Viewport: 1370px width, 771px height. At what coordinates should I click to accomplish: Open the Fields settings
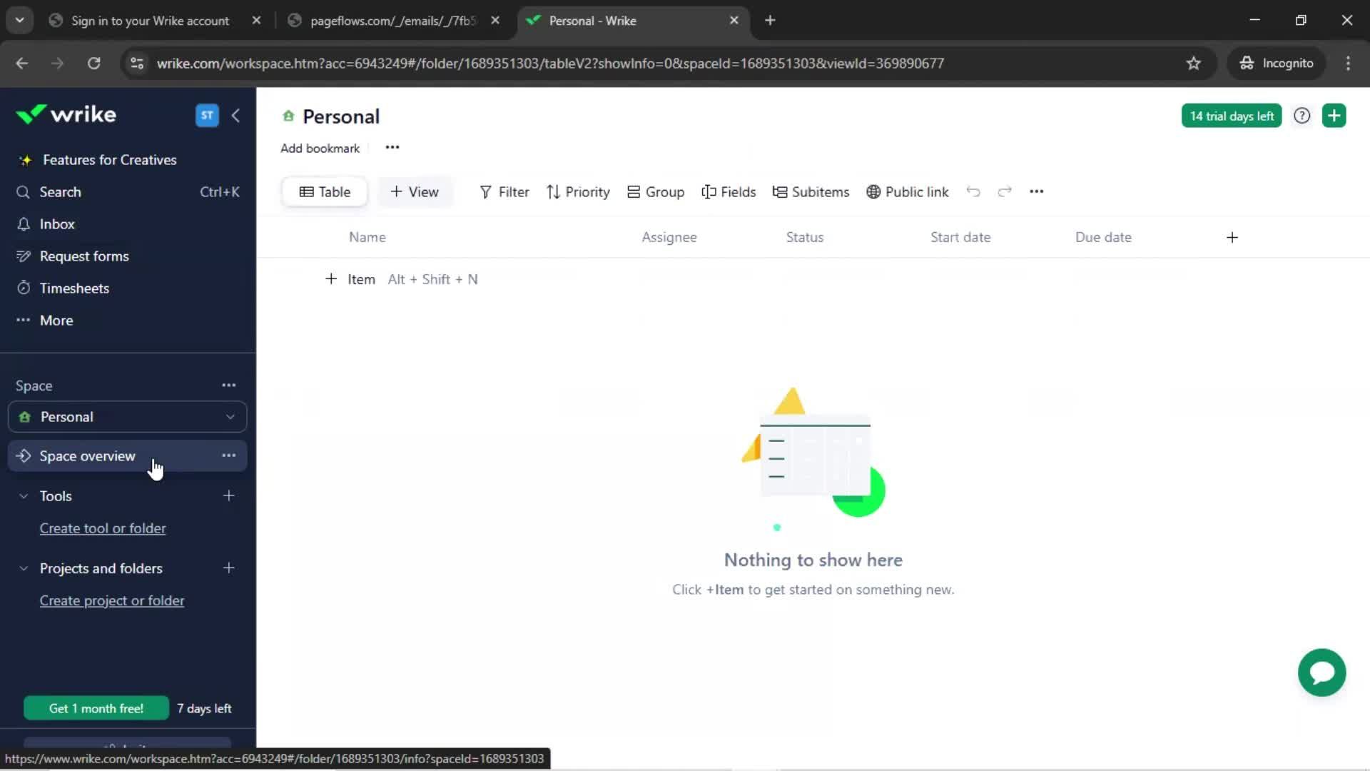[729, 192]
